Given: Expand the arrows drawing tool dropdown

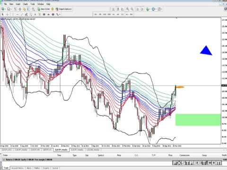Looking at the screenshot, I should pyautogui.click(x=58, y=14).
